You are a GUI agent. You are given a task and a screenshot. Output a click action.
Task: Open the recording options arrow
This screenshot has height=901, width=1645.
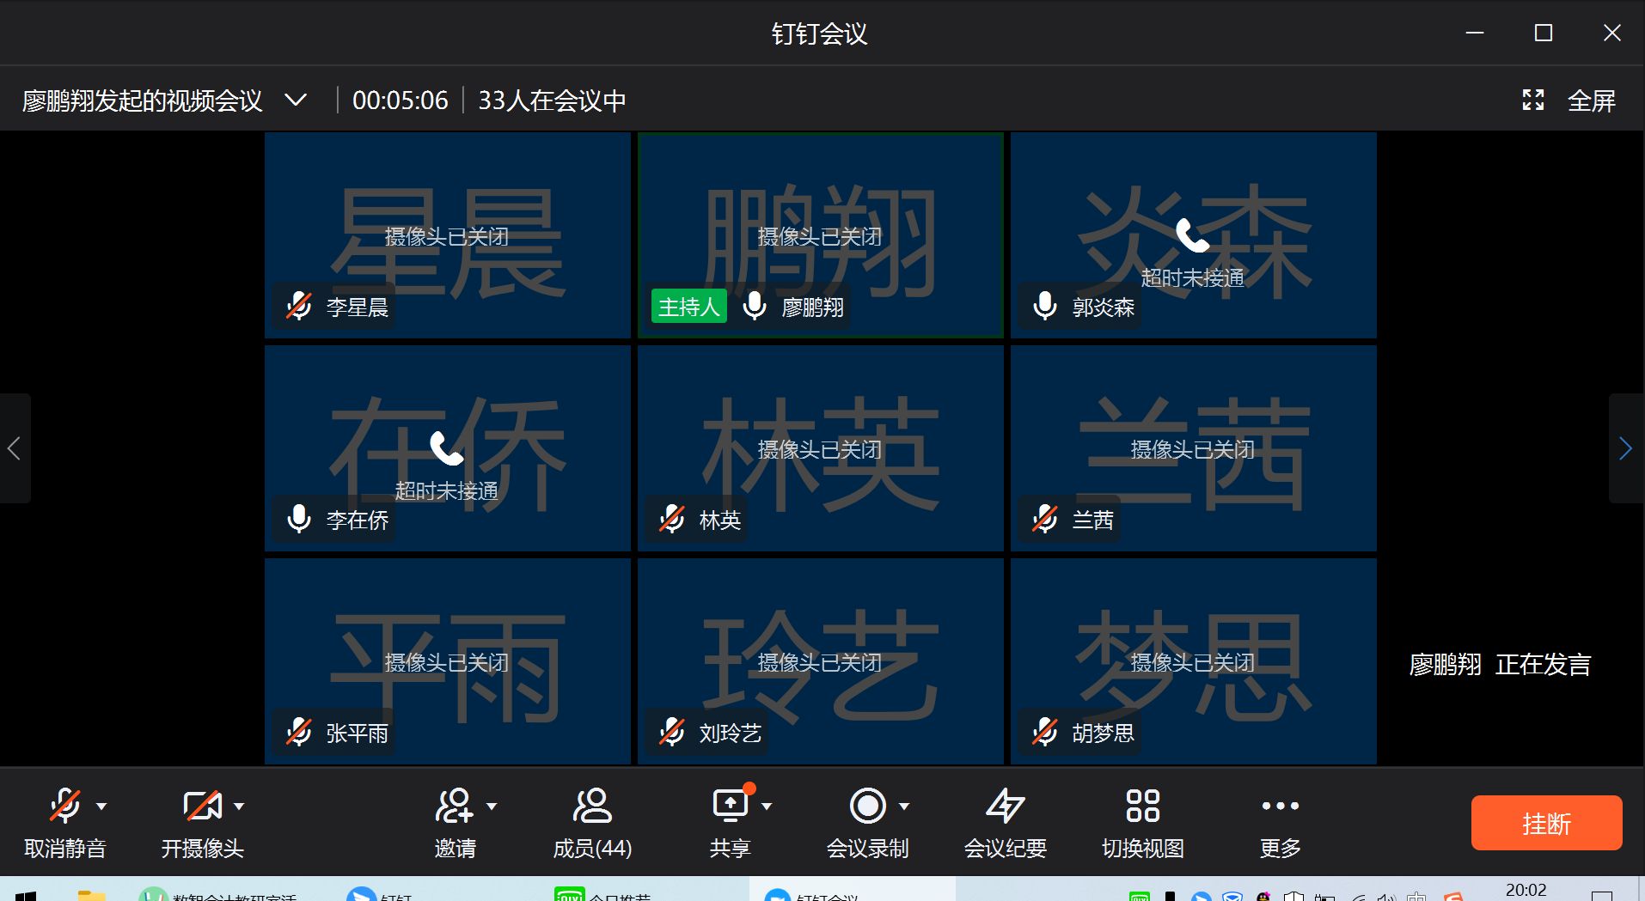click(904, 807)
